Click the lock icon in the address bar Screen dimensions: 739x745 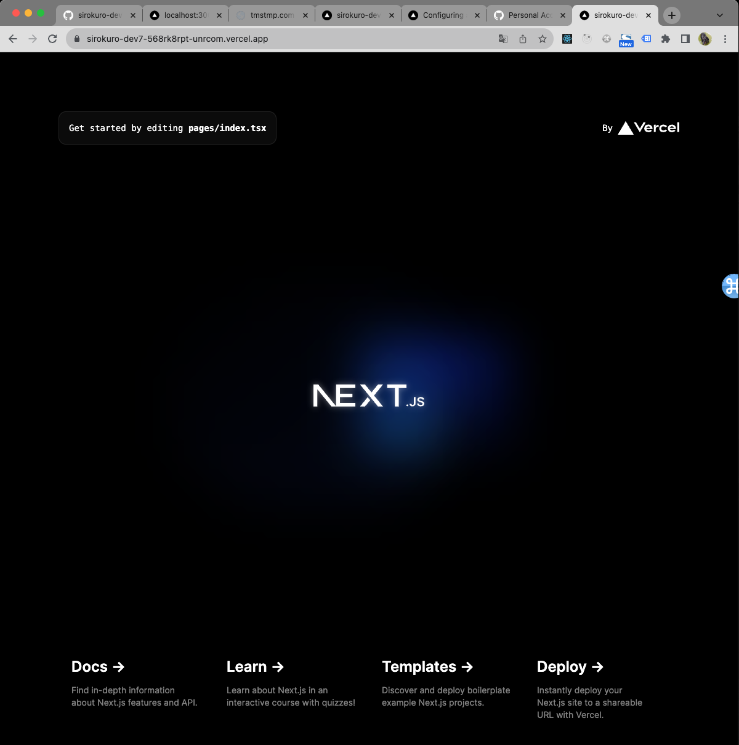(x=77, y=39)
